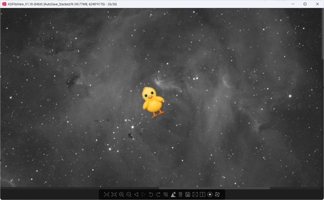The image size is (324, 200).
Task: Close the ASIFitsView window
Action: coord(317,4)
